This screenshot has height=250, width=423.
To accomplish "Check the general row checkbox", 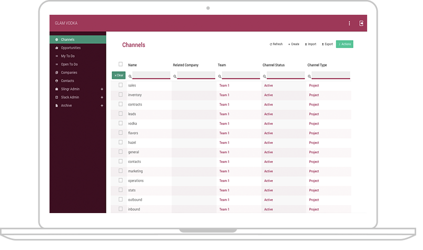I will point(121,152).
